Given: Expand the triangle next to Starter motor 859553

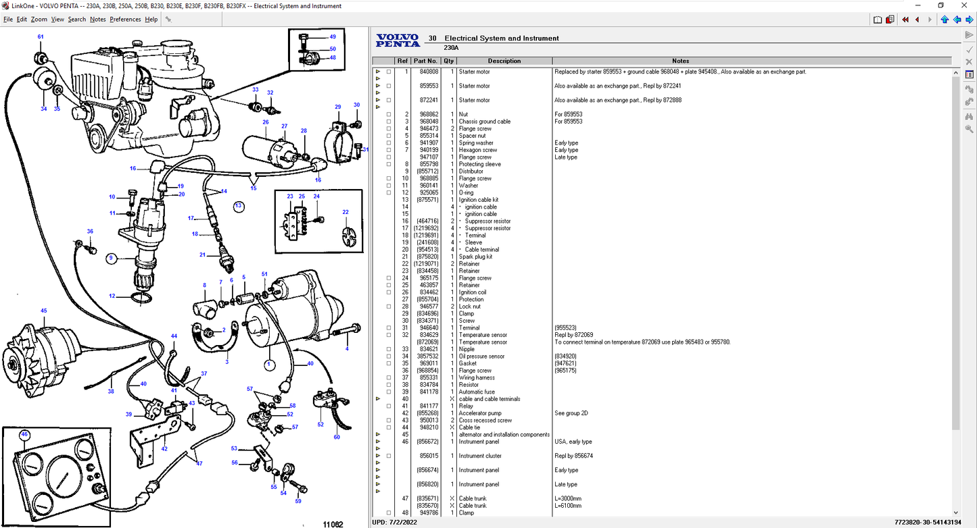Looking at the screenshot, I should [378, 86].
